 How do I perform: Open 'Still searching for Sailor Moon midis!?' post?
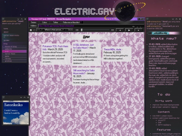pyautogui.click(x=84, y=72)
